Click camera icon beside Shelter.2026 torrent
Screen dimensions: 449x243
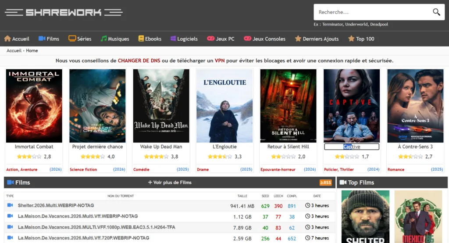pos(10,205)
